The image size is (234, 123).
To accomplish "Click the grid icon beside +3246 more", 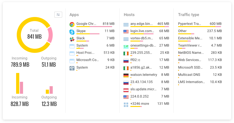I will click(x=126, y=105).
